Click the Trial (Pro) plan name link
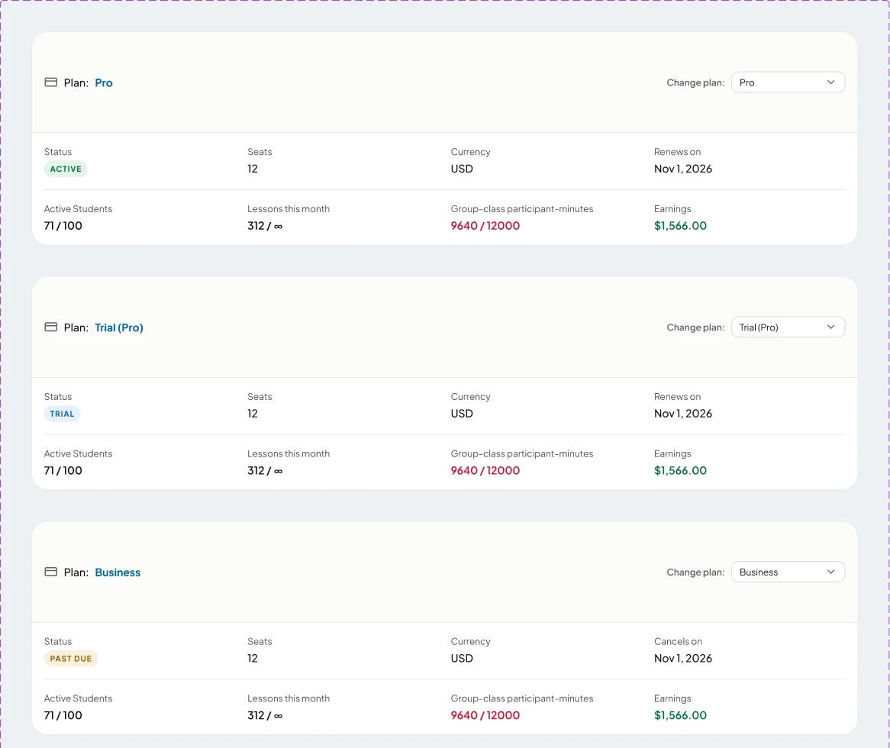Image resolution: width=890 pixels, height=748 pixels. (119, 327)
